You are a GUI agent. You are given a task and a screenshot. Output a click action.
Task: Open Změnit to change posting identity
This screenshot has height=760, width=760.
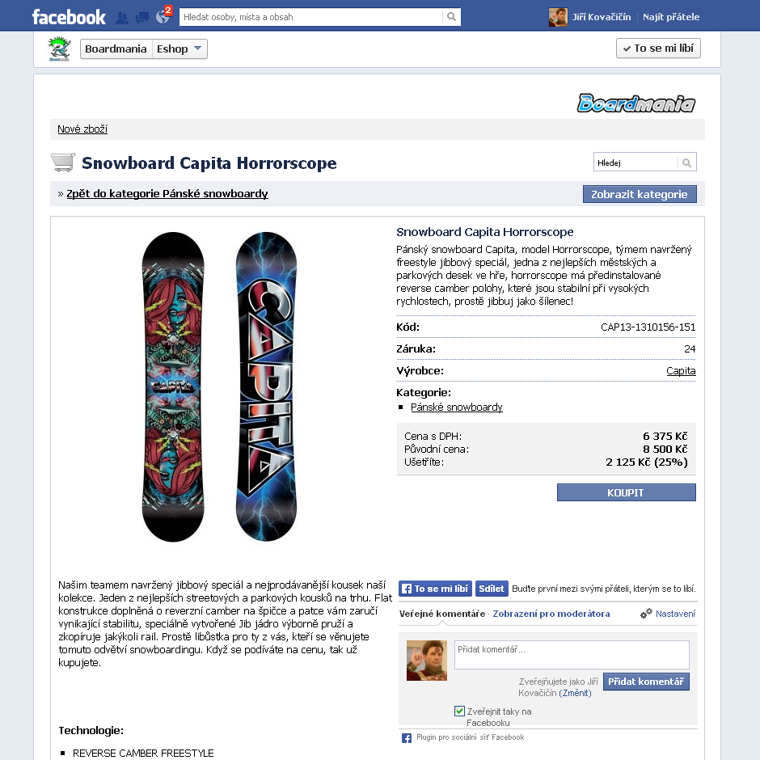576,693
